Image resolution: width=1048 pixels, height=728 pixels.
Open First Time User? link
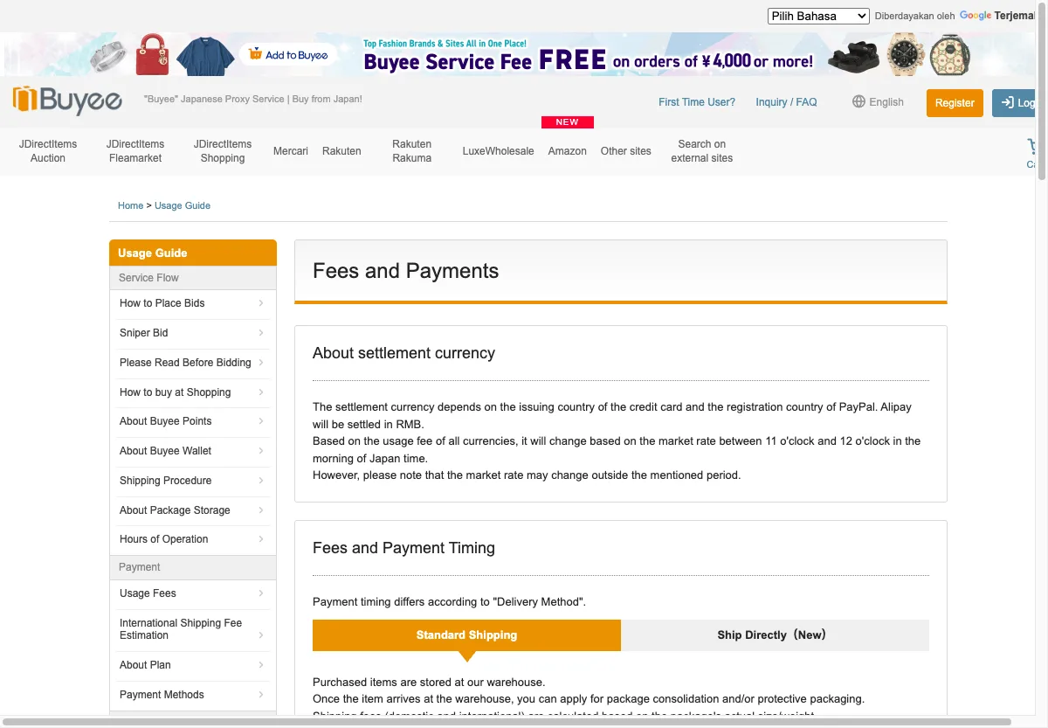point(697,102)
